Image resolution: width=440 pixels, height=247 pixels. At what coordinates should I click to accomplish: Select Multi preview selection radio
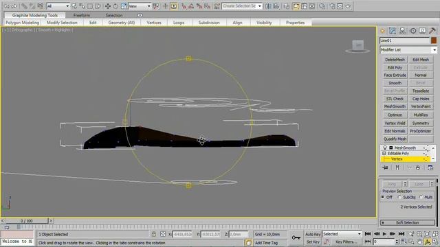pyautogui.click(x=421, y=197)
